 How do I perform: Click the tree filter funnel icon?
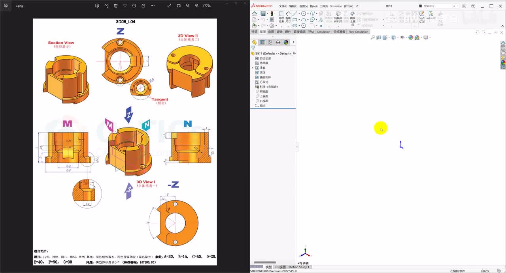tap(253, 48)
